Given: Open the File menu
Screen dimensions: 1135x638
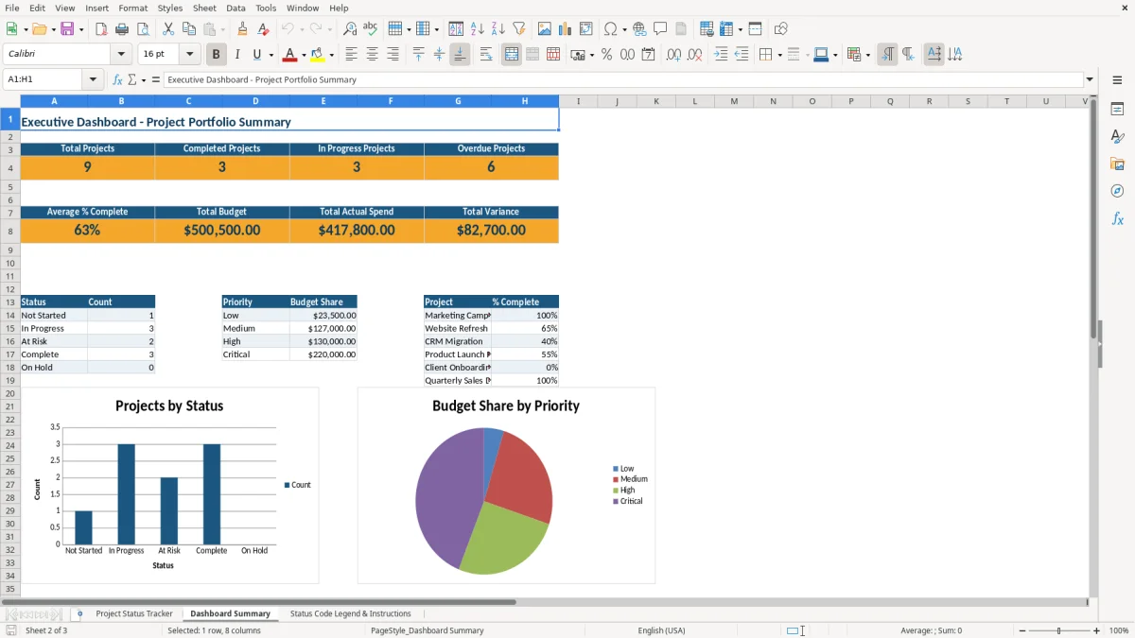Looking at the screenshot, I should pos(11,8).
